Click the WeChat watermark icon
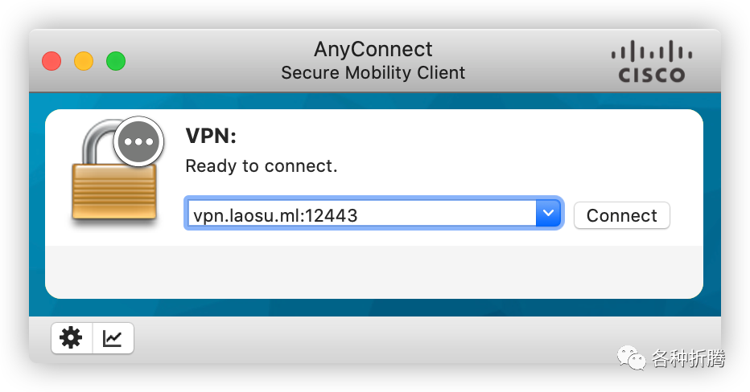 coord(632,357)
